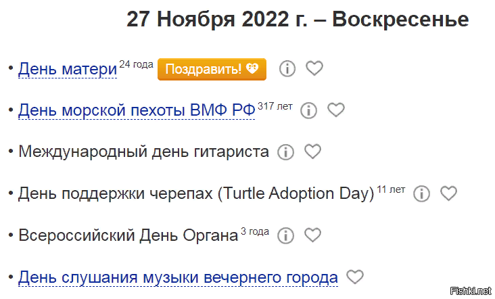Image resolution: width=495 pixels, height=299 pixels.
Task: Like Всероссийский День Органа
Action: [312, 235]
